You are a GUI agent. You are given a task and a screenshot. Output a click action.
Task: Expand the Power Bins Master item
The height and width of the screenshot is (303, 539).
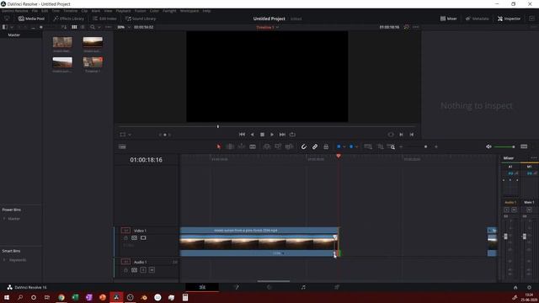pyautogui.click(x=4, y=219)
